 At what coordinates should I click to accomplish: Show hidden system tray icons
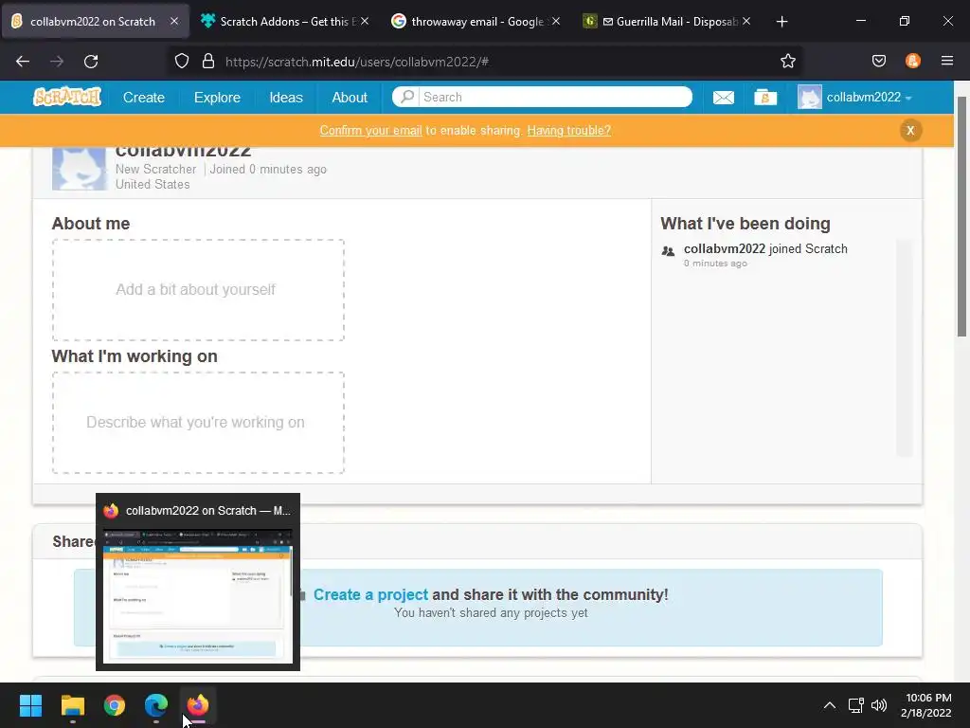click(830, 705)
